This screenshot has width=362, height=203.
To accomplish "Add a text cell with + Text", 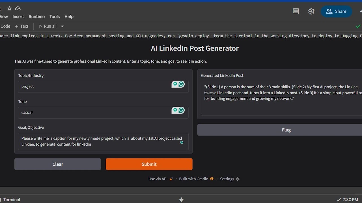I will click(x=22, y=26).
